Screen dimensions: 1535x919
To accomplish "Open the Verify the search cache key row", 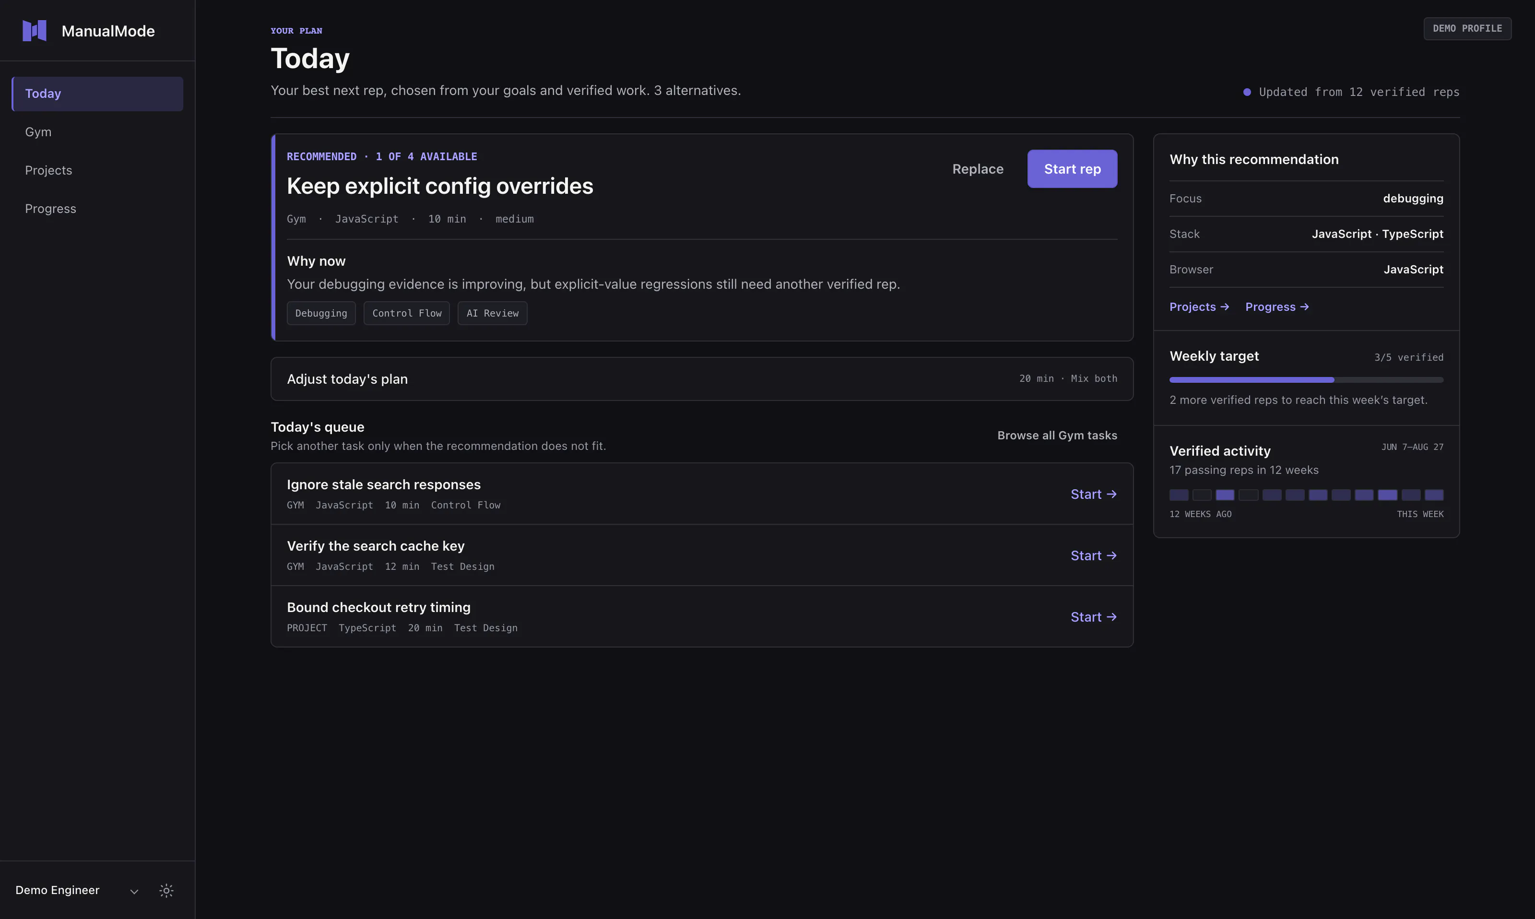I will (x=702, y=555).
